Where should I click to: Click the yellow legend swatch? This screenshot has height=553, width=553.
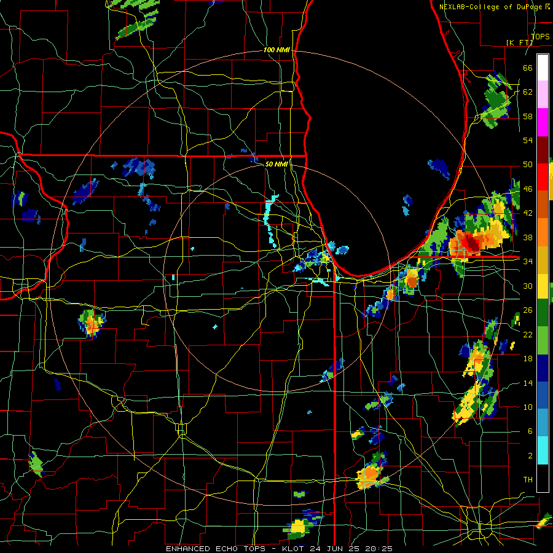[543, 286]
